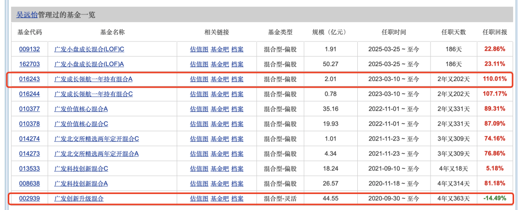Open 基金吧 for 广发科技创新混合A

click(x=219, y=183)
